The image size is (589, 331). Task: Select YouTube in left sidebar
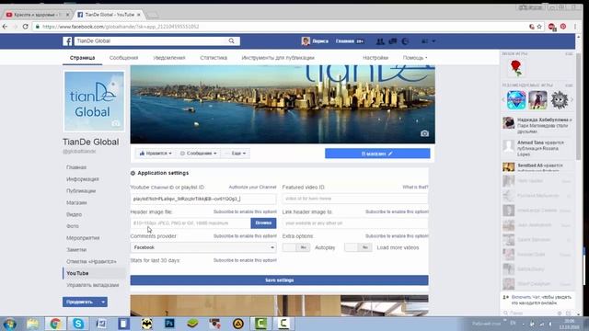click(x=77, y=273)
